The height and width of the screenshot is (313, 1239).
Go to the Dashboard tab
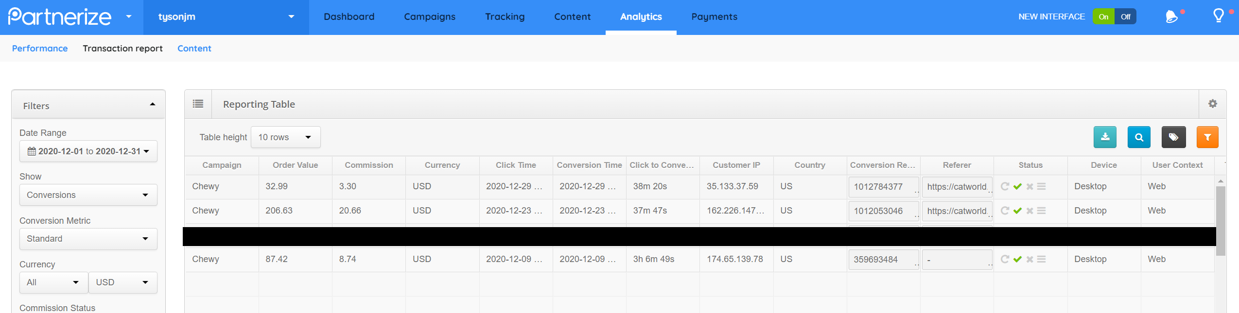(x=349, y=16)
